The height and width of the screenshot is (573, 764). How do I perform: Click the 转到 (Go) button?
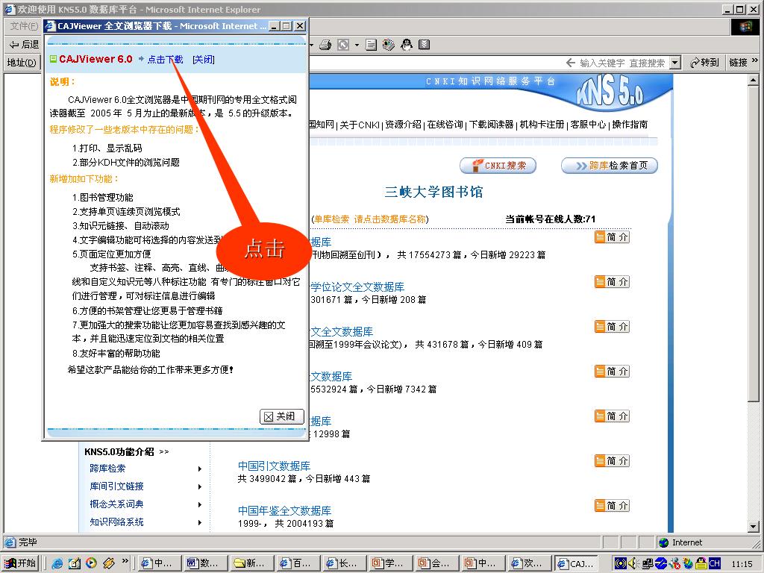pos(704,63)
